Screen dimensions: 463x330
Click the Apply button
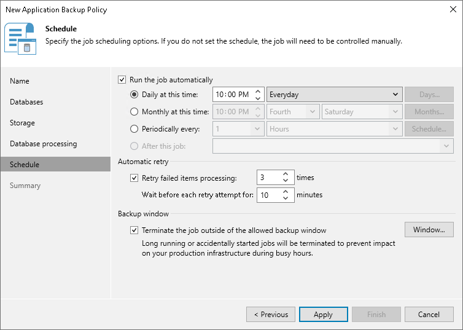point(324,315)
